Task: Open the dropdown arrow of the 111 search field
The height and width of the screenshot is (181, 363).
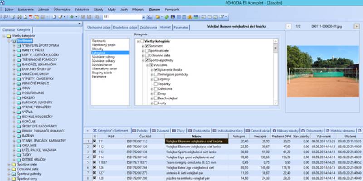Action: pos(143,17)
